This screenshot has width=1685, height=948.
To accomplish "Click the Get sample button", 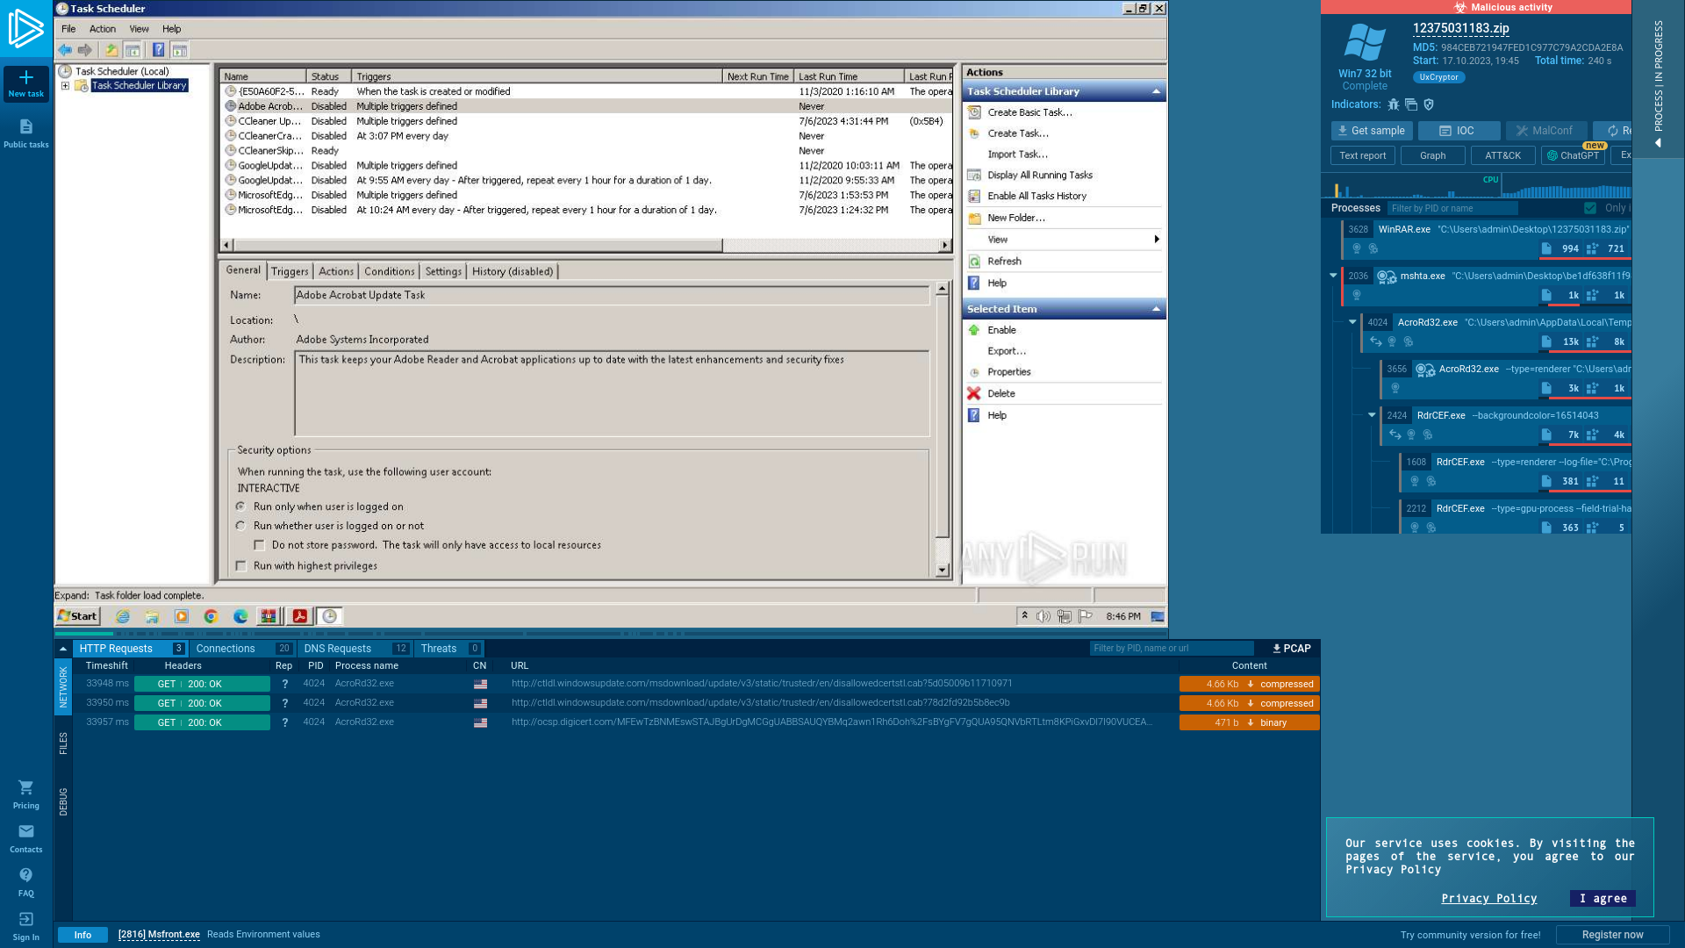I will click(x=1372, y=131).
